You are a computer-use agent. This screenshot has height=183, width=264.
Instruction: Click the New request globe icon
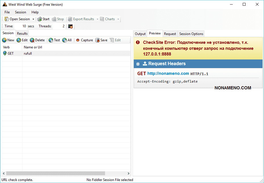point(5,40)
